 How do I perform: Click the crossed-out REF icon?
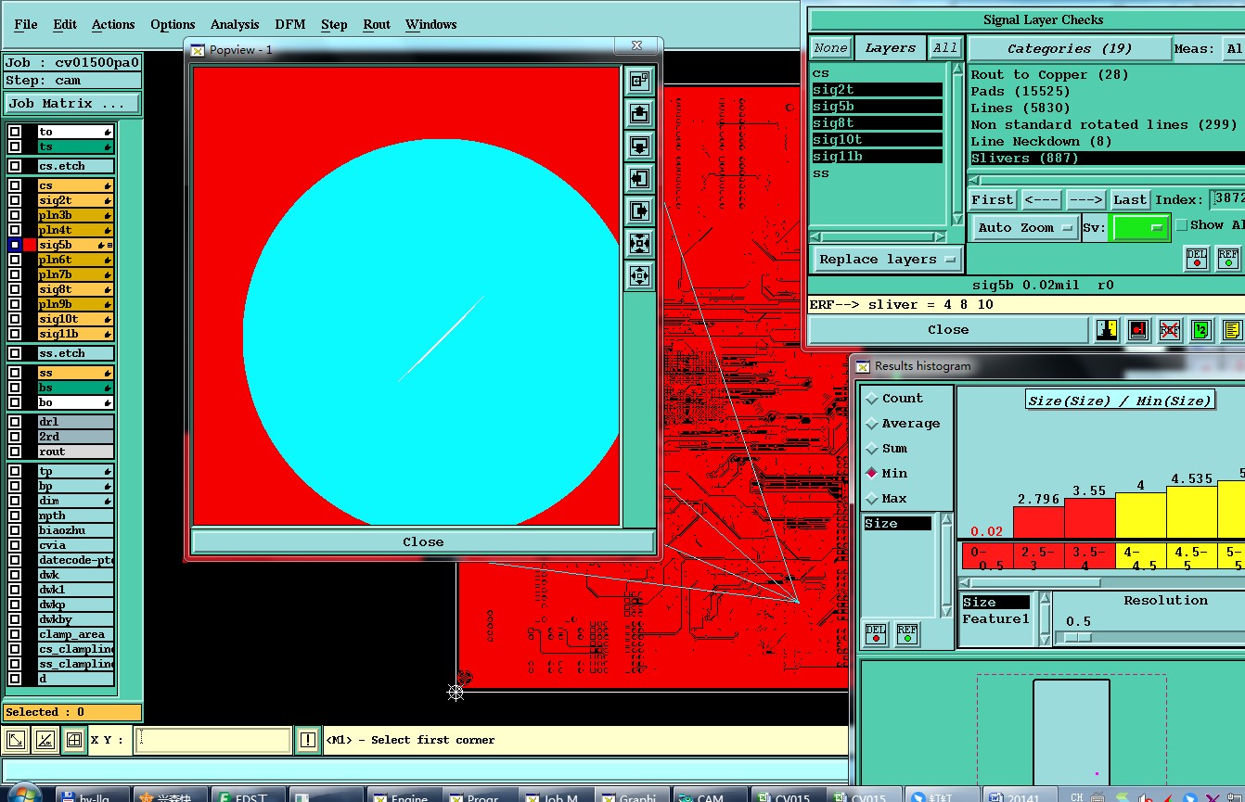[1170, 330]
